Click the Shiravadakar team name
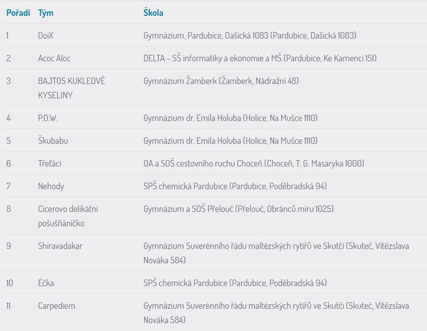 (60, 246)
